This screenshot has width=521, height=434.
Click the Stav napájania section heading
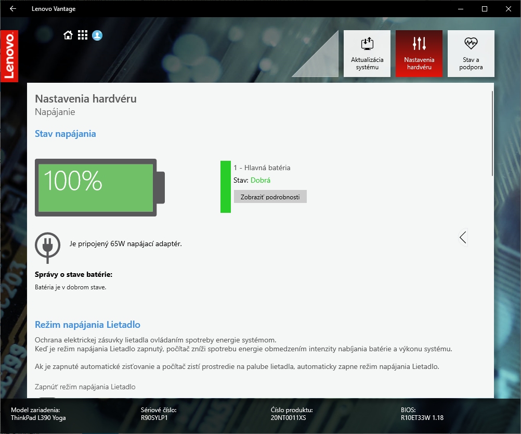66,134
